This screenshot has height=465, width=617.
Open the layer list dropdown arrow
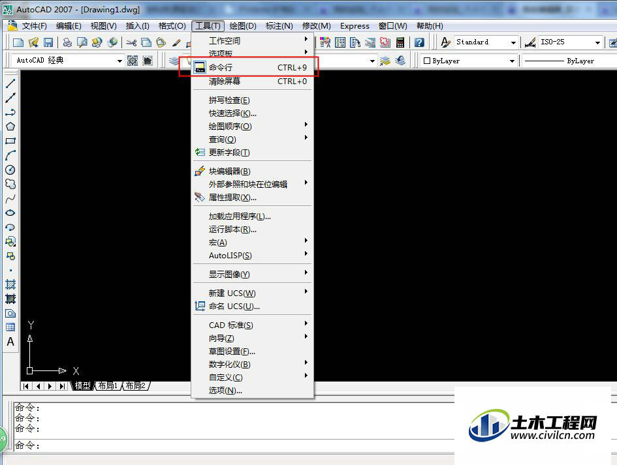pyautogui.click(x=372, y=61)
